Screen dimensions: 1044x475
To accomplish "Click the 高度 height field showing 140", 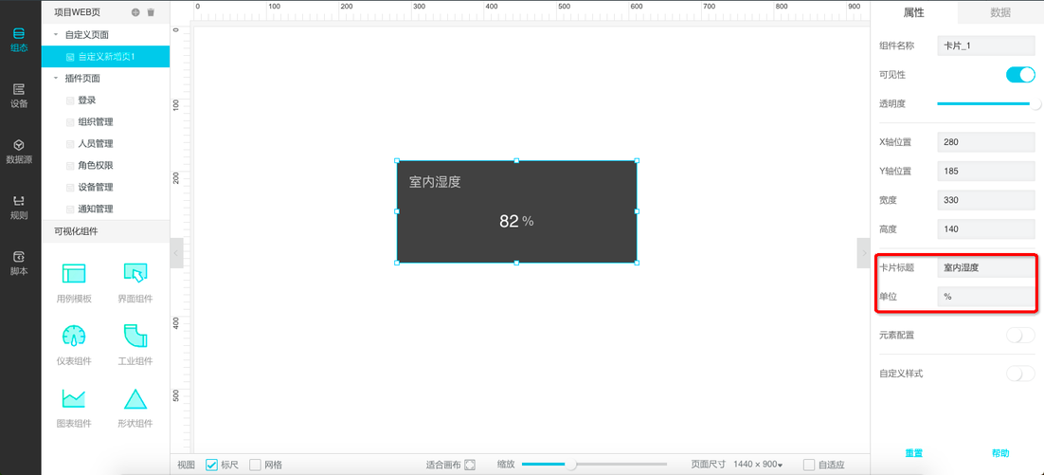I will pos(986,229).
